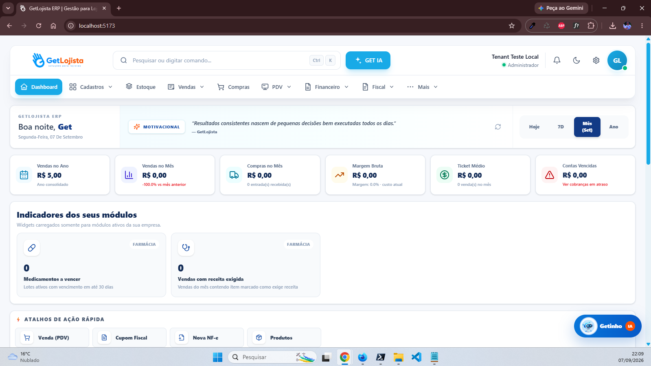Open the taskbar weather widget 16°C Nublado
This screenshot has height=366, width=651.
pyautogui.click(x=24, y=357)
